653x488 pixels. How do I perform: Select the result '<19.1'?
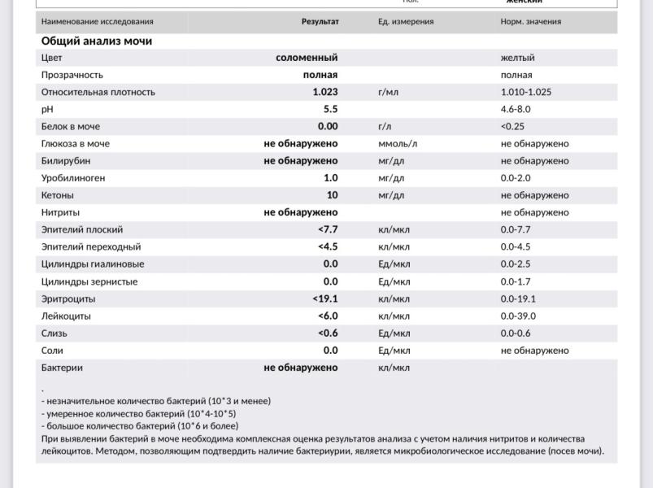click(325, 298)
